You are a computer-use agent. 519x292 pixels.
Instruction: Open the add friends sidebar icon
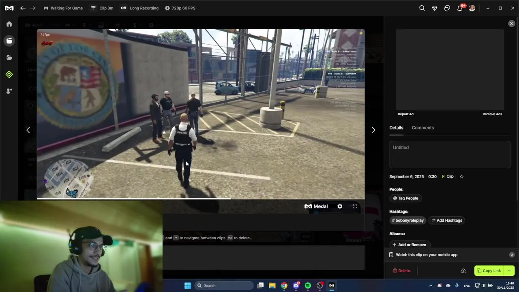point(9,91)
